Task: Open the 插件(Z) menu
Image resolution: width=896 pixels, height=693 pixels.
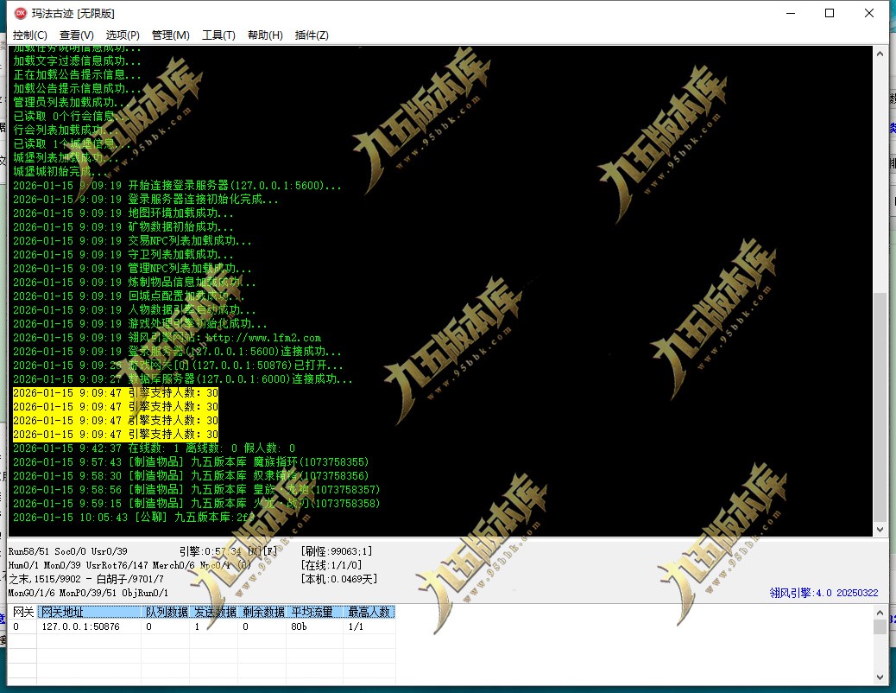Action: coord(312,35)
